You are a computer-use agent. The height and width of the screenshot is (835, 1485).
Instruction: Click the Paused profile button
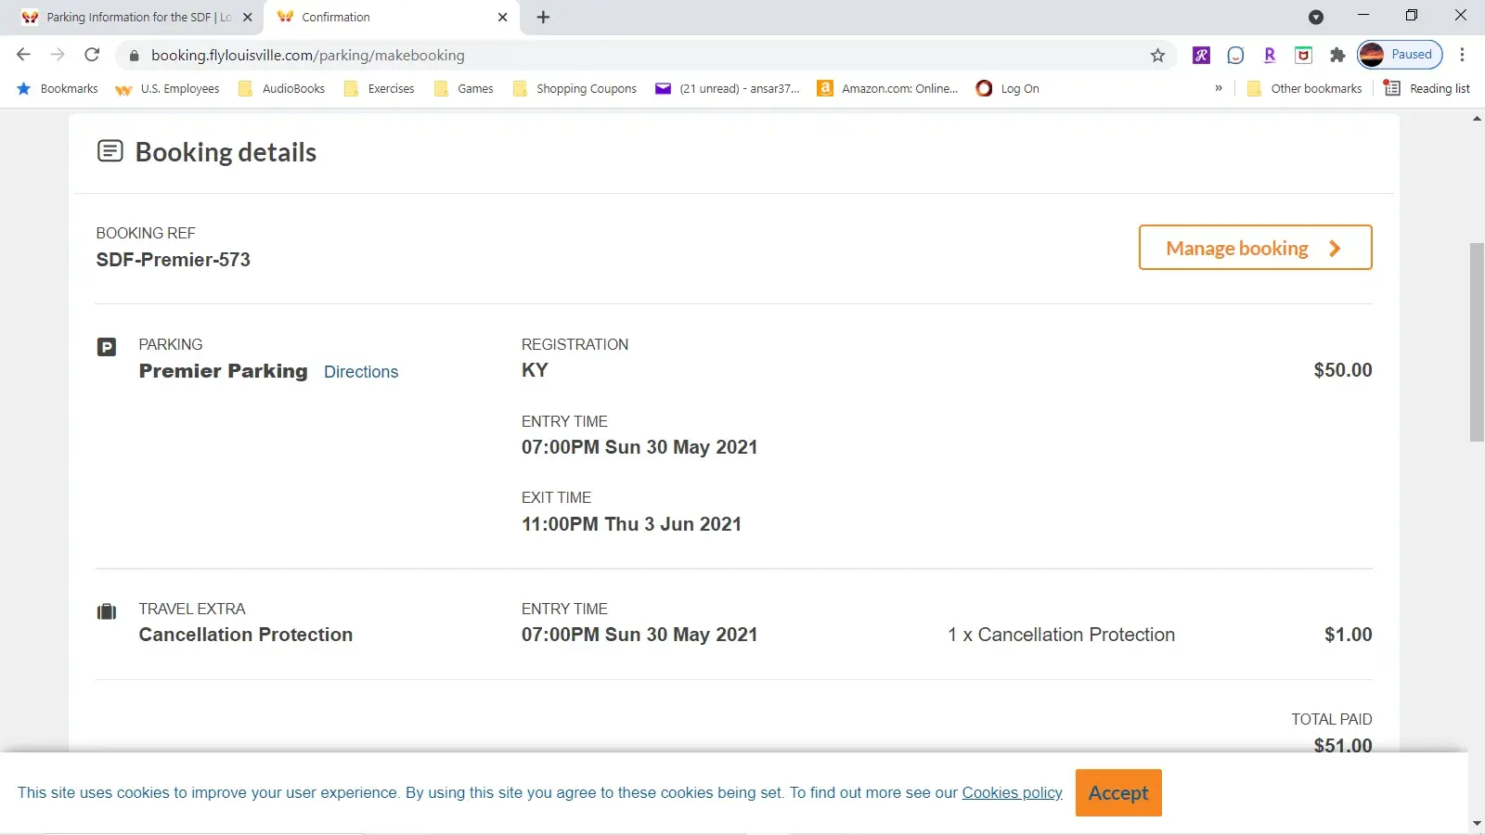(x=1400, y=55)
